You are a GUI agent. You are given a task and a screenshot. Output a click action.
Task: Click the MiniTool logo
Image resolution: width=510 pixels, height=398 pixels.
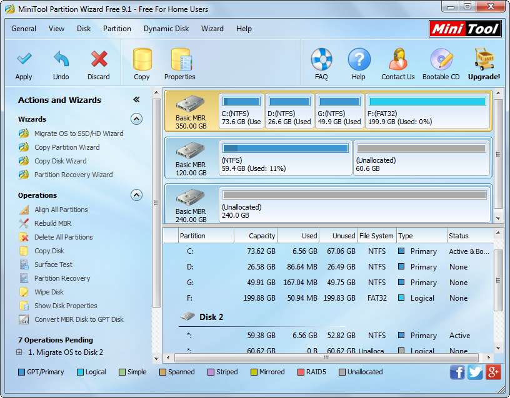point(465,29)
